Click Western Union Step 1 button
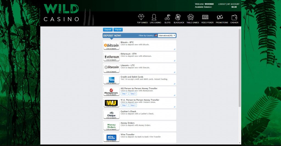The width and height of the screenshot is (281, 146). click(124, 105)
